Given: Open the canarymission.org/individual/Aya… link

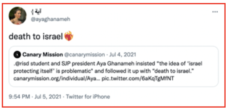Looking at the screenshot, I should tap(57, 79).
